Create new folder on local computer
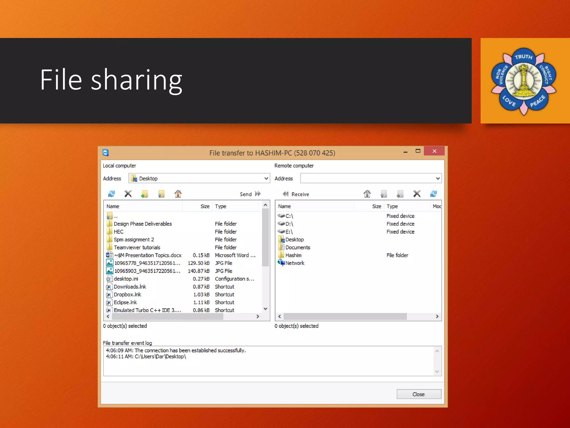The width and height of the screenshot is (570, 428). tap(145, 194)
